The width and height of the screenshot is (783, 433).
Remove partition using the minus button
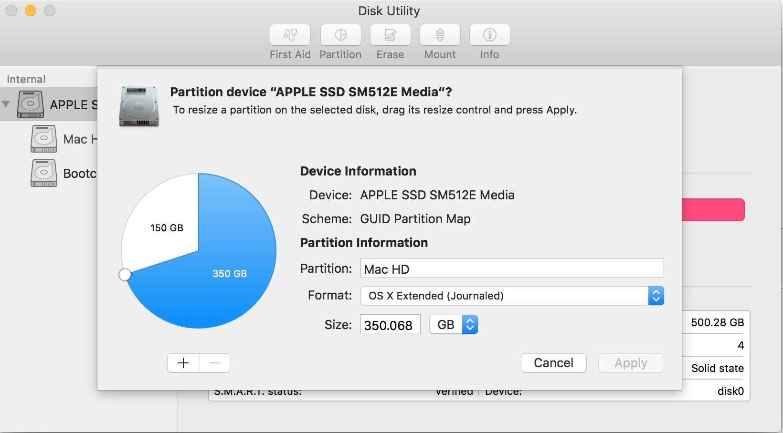pyautogui.click(x=215, y=363)
